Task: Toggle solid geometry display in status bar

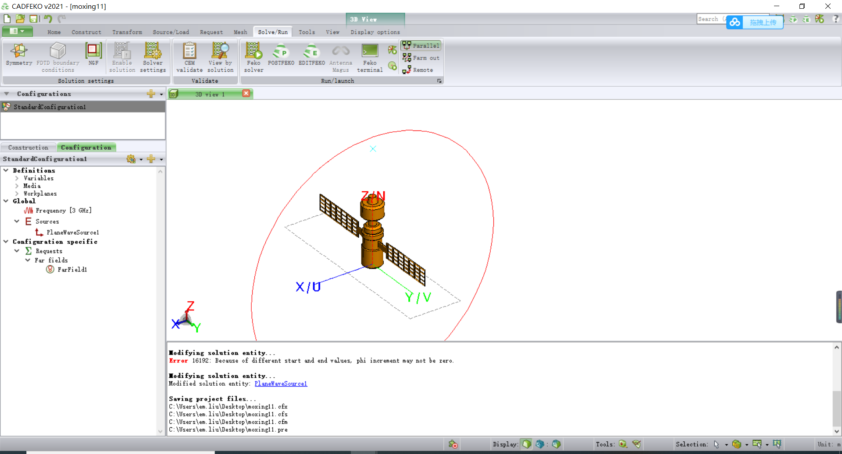Action: click(526, 444)
